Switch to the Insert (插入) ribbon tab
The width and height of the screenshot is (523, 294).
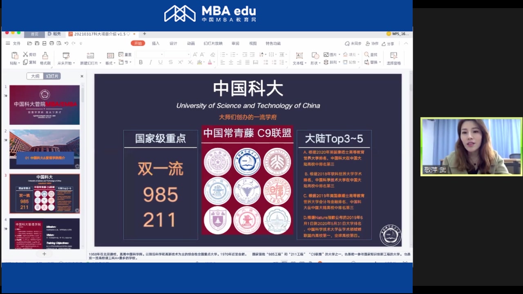(x=156, y=43)
